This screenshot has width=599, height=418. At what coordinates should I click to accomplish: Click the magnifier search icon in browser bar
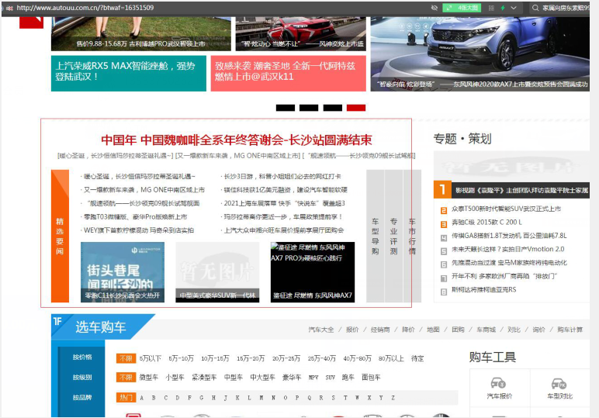[535, 8]
